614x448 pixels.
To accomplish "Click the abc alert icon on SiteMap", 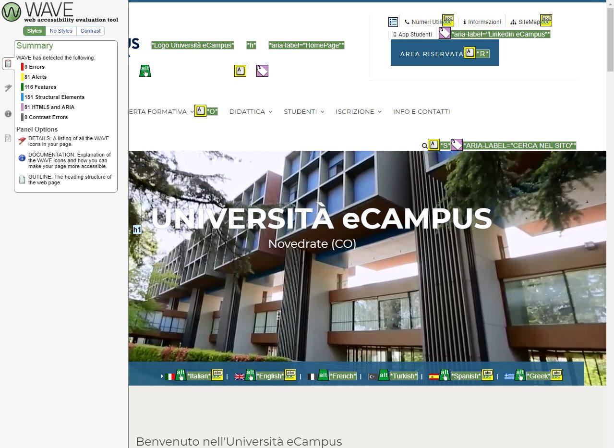I will pos(546,20).
